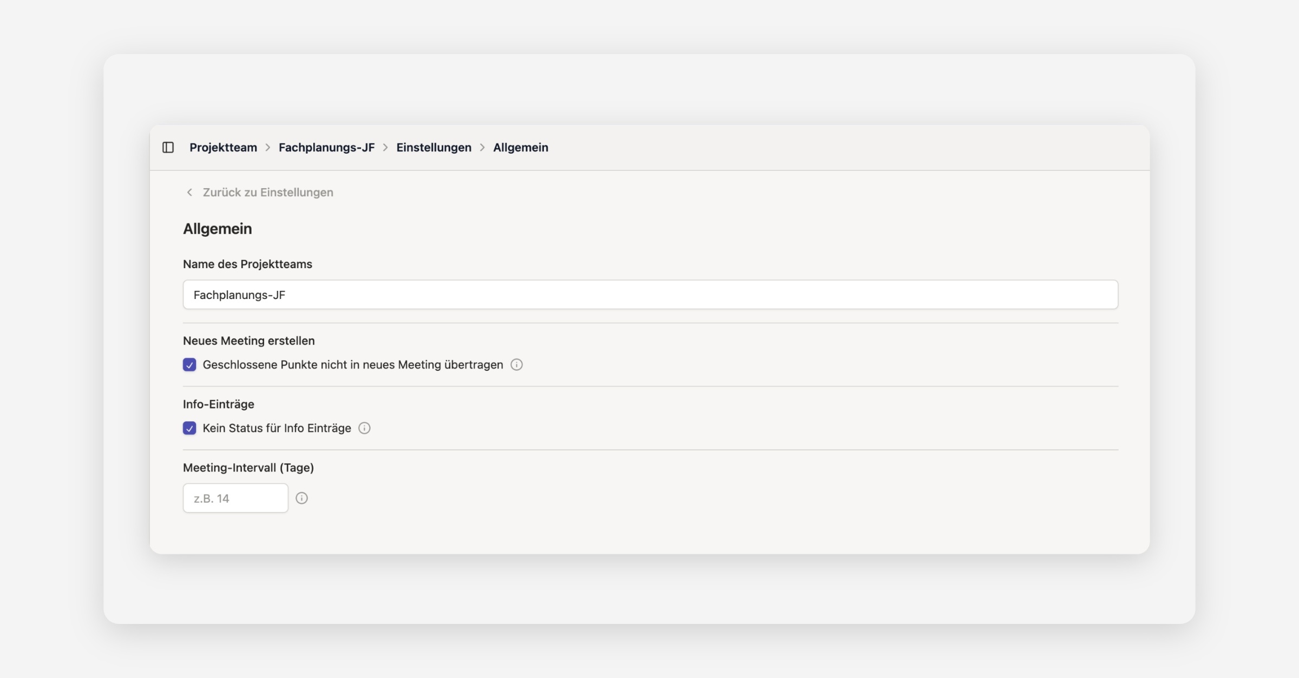Click the Projektteam breadcrumb

pos(223,147)
